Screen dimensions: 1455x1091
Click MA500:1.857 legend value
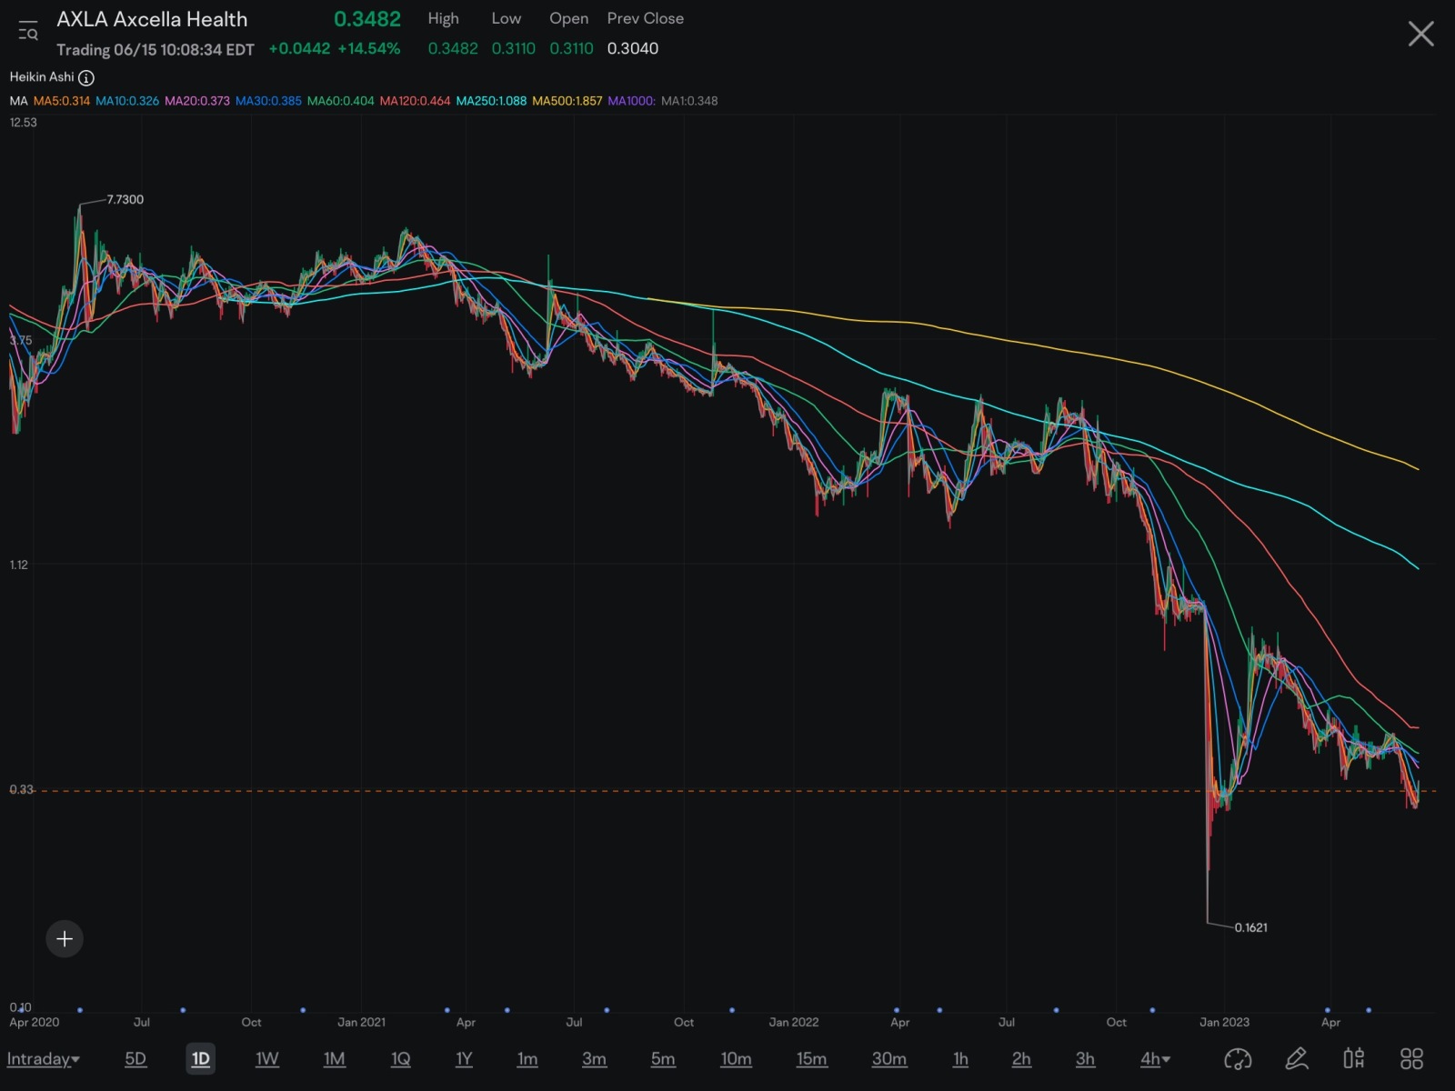(567, 101)
